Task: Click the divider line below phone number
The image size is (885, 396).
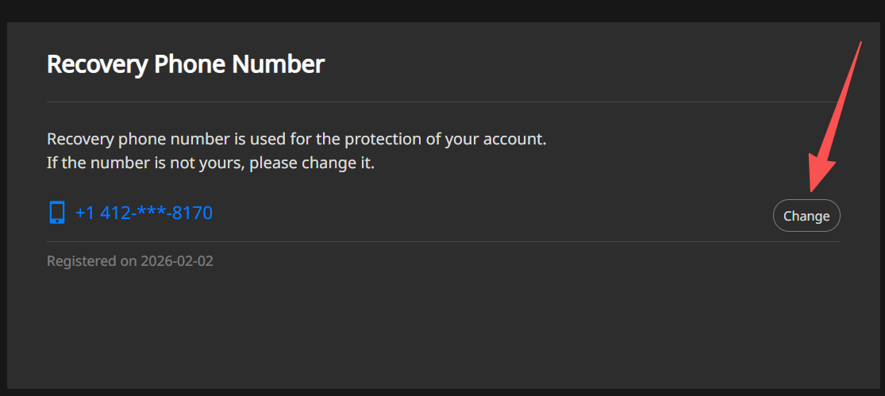Action: coord(443,241)
